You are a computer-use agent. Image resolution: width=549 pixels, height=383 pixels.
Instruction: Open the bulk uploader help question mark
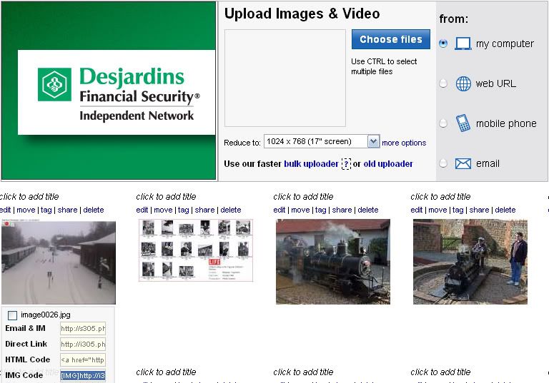pyautogui.click(x=346, y=163)
